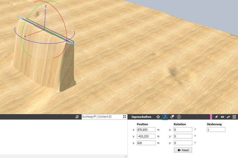Click the Position y input field
Image resolution: width=238 pixels, height=158 pixels.
click(x=146, y=136)
